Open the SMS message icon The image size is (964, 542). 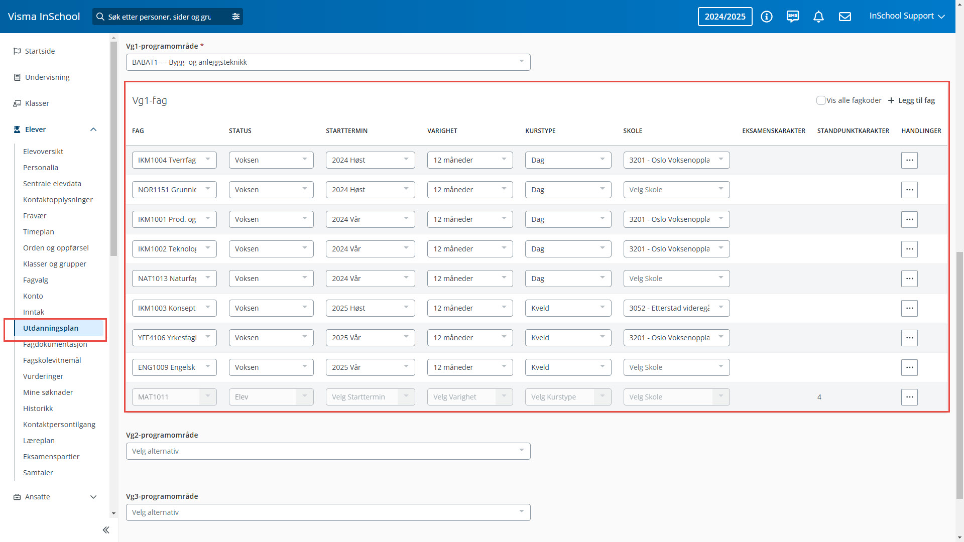793,17
